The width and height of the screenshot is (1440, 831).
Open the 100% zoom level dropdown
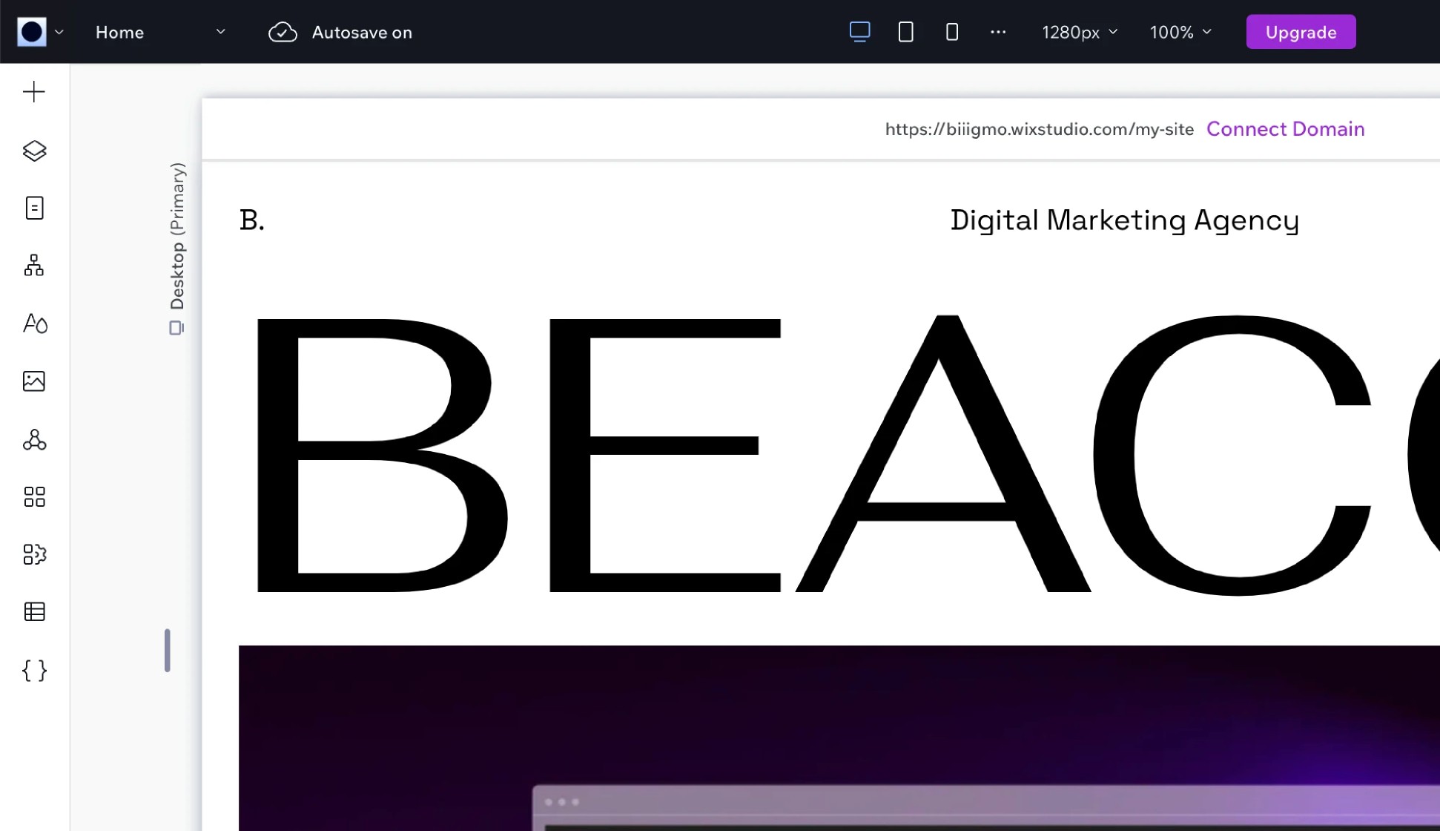pos(1180,32)
